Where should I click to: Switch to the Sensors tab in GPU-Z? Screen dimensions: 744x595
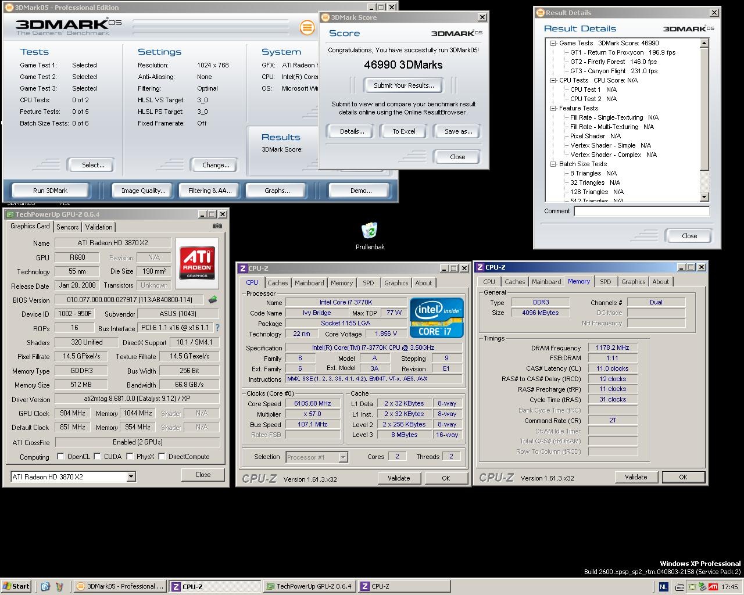pyautogui.click(x=67, y=227)
